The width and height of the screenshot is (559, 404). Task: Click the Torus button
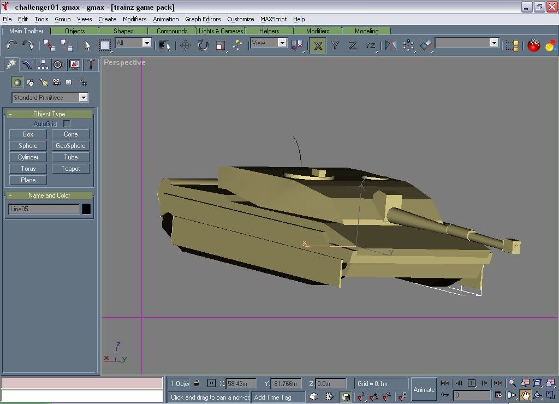(x=28, y=169)
